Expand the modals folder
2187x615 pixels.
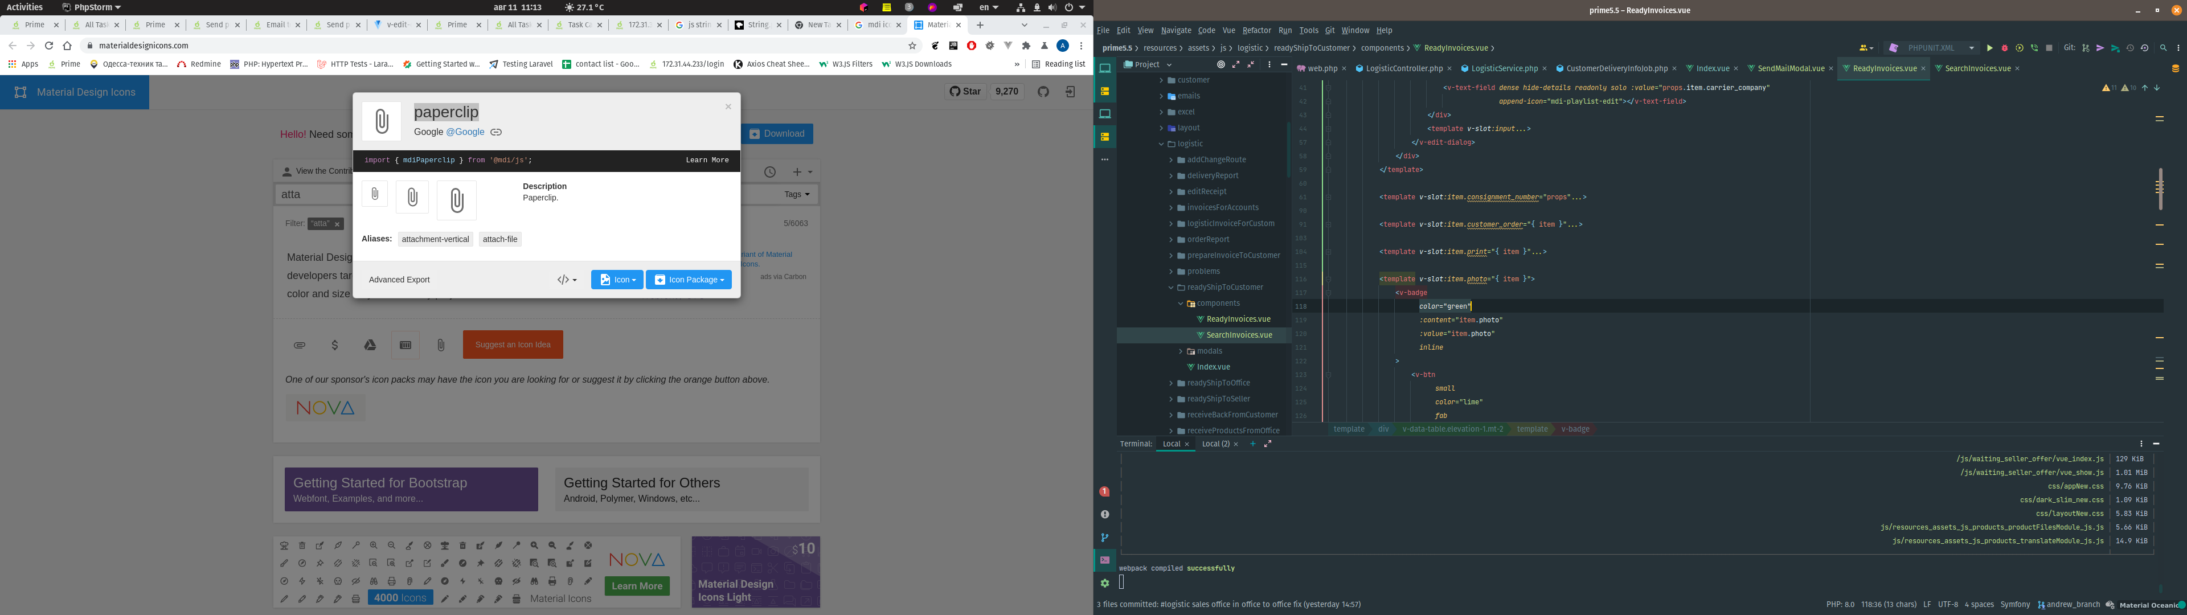click(x=1180, y=352)
